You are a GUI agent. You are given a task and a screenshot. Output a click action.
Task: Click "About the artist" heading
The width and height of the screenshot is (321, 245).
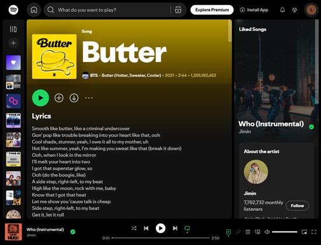[x=261, y=151]
